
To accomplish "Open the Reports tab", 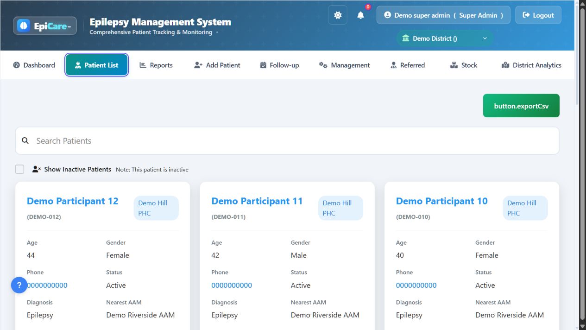I will (x=156, y=65).
